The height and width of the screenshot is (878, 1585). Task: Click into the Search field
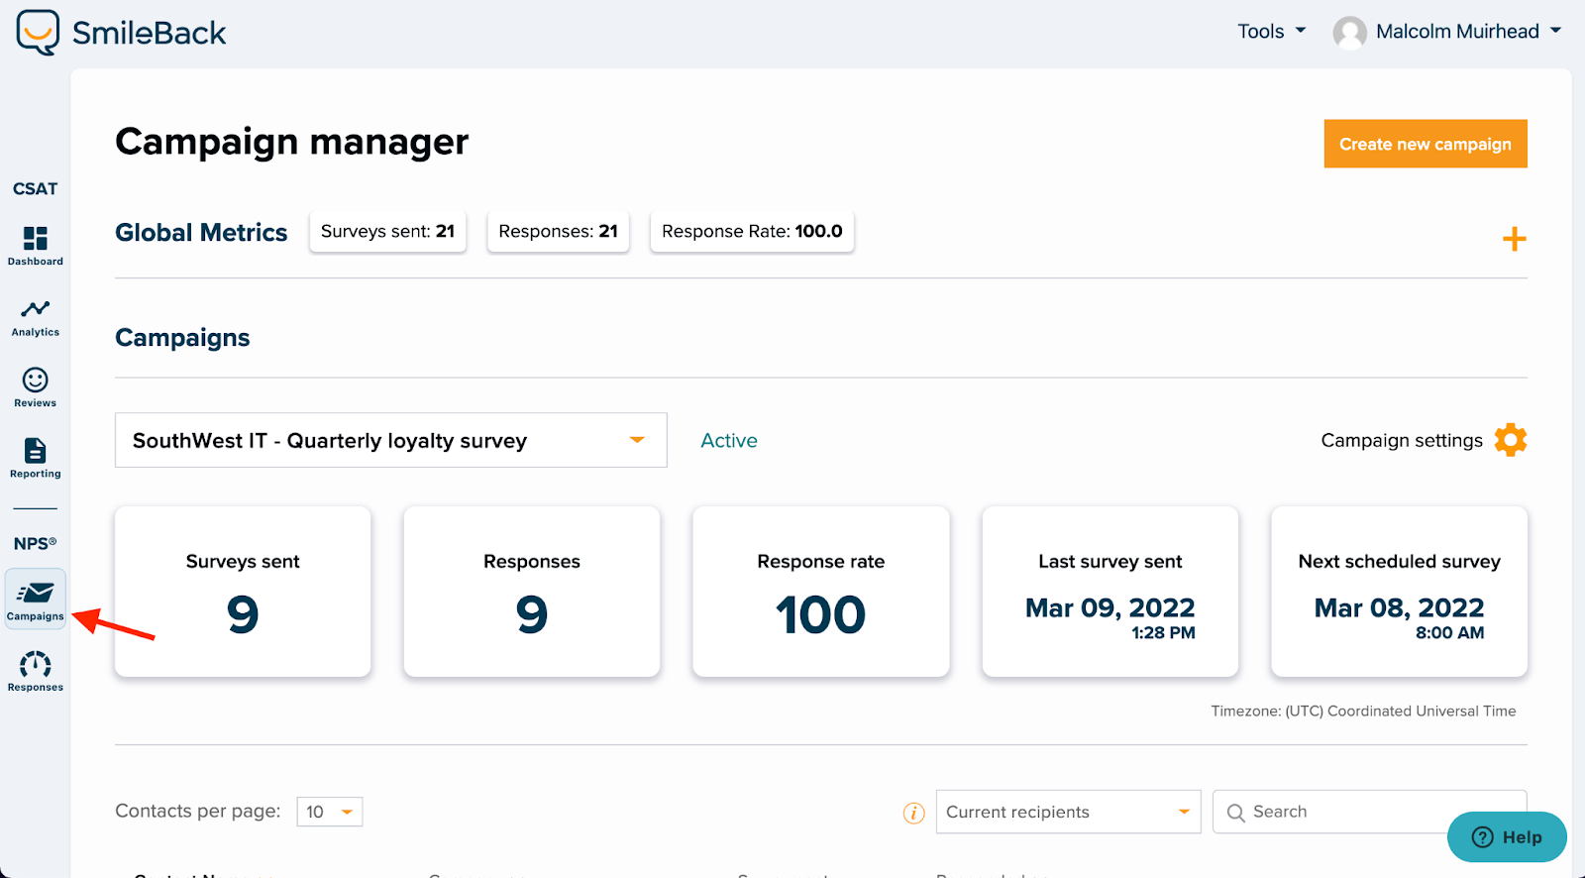tap(1370, 812)
